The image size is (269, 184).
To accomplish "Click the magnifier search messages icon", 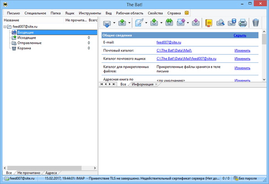I will pos(221,22).
